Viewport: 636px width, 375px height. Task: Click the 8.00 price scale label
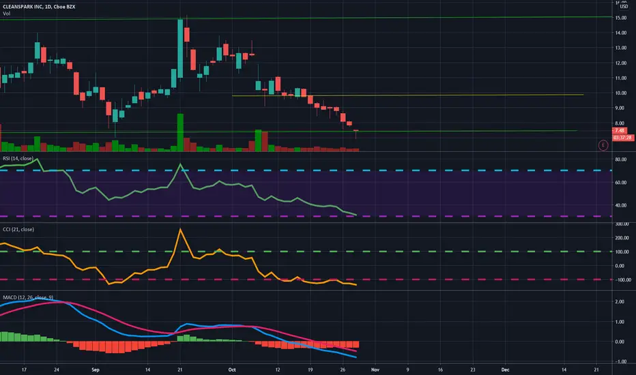point(620,123)
